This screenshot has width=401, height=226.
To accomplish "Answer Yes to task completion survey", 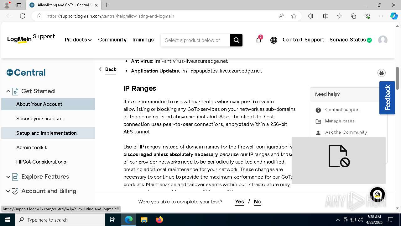I will [x=239, y=202].
